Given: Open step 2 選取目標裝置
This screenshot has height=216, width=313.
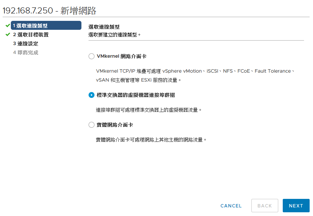Looking at the screenshot, I should click(31, 35).
